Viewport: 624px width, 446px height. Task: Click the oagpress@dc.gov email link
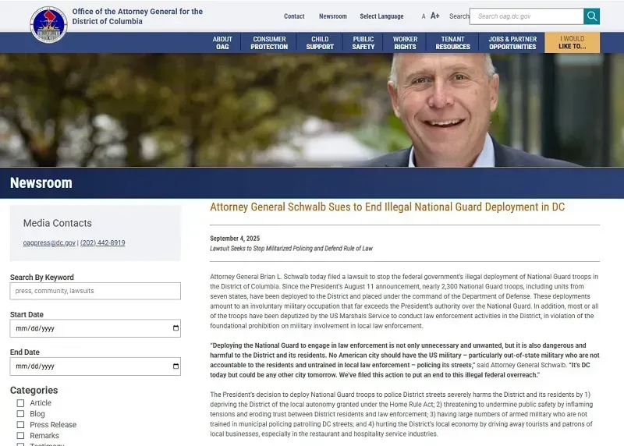tap(49, 242)
